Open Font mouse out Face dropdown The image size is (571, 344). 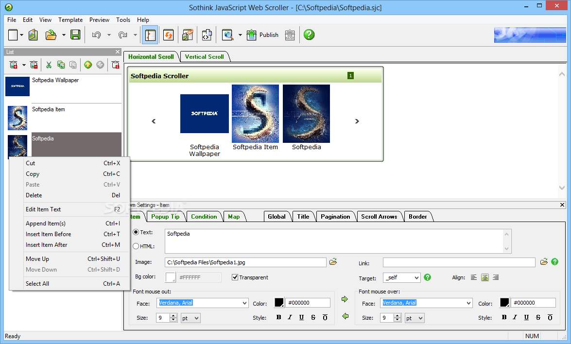(x=245, y=303)
